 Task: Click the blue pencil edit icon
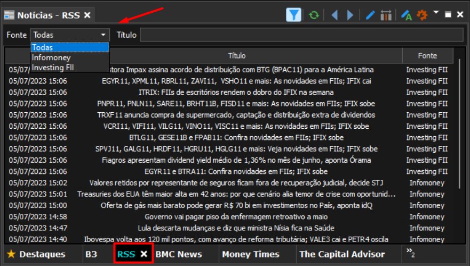370,15
